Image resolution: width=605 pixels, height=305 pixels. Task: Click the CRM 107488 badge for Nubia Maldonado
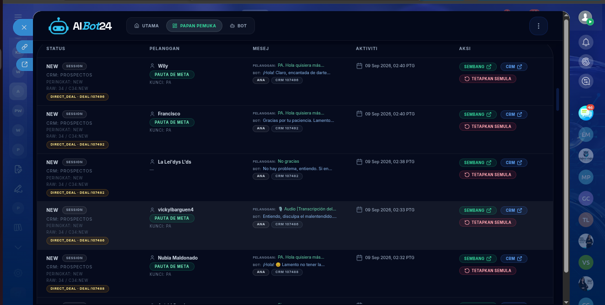coord(286,272)
